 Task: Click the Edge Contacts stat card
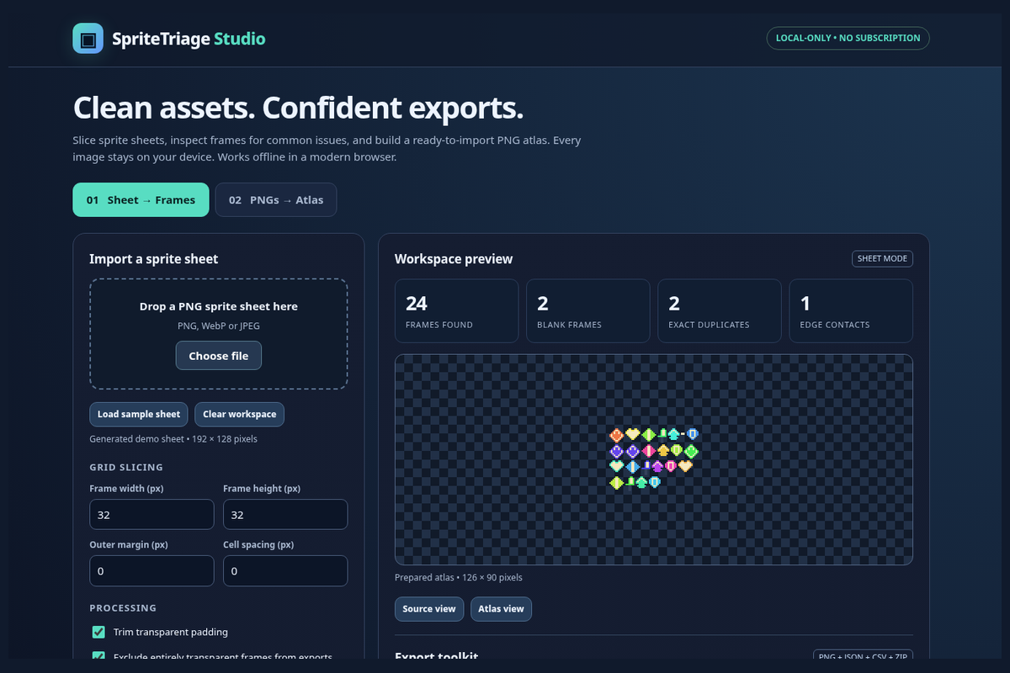click(851, 311)
